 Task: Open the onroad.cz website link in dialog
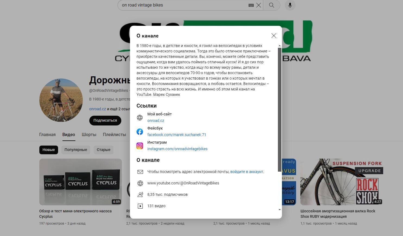click(x=156, y=121)
